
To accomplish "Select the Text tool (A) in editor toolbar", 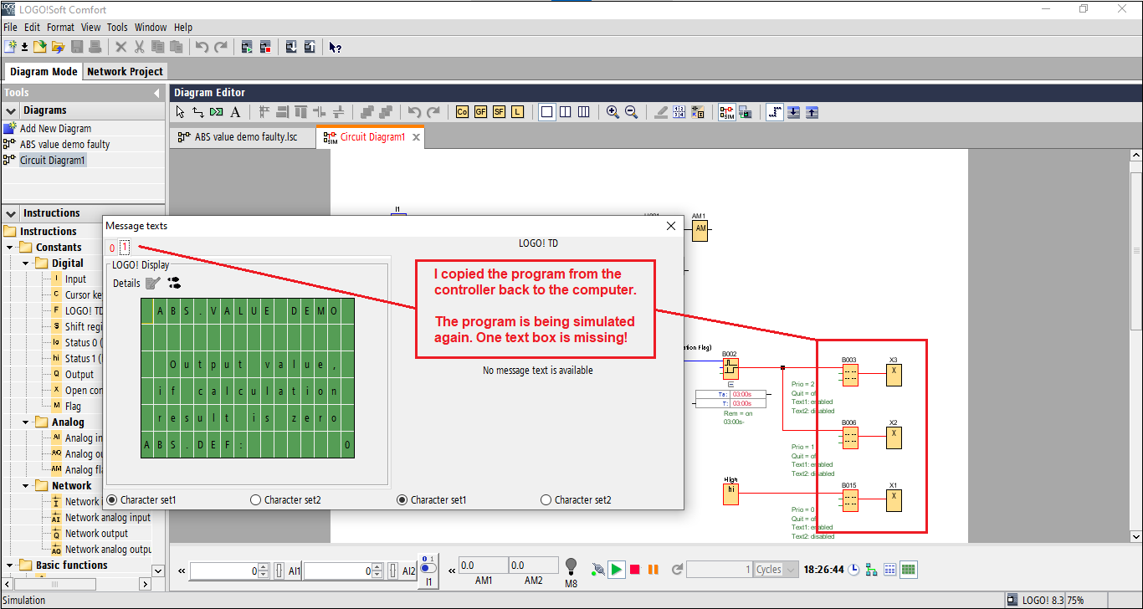I will pyautogui.click(x=235, y=112).
